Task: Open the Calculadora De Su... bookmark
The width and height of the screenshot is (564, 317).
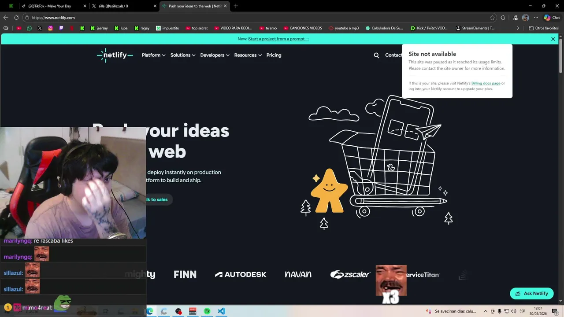Action: pyautogui.click(x=384, y=28)
